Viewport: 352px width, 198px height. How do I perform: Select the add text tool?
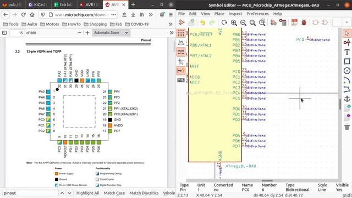(x=347, y=52)
